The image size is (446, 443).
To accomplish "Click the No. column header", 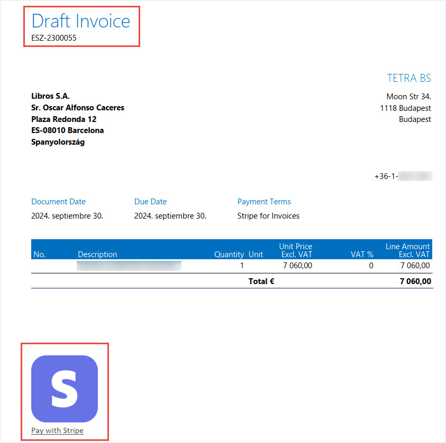I will (x=40, y=255).
